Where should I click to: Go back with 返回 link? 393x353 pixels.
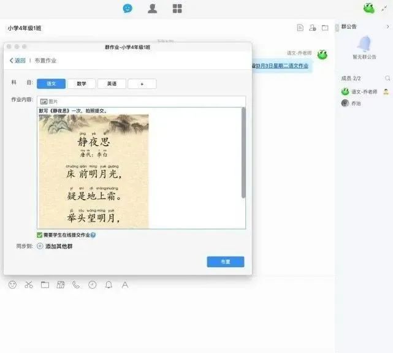(x=18, y=61)
